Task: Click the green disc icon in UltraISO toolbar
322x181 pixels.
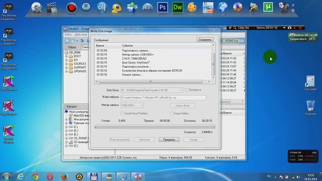Action: click(82, 41)
